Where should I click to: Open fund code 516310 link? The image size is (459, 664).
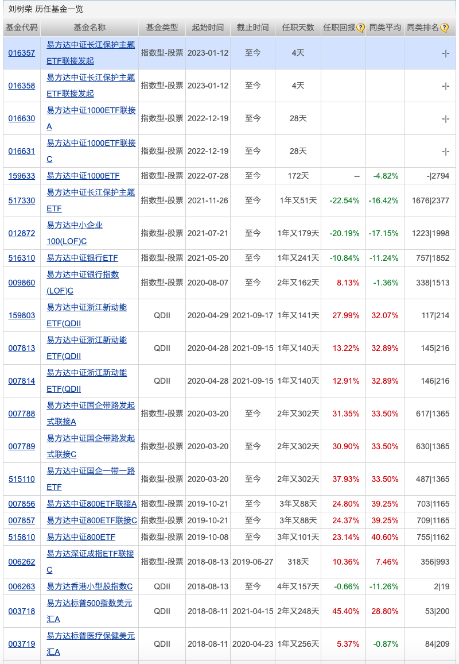click(22, 258)
